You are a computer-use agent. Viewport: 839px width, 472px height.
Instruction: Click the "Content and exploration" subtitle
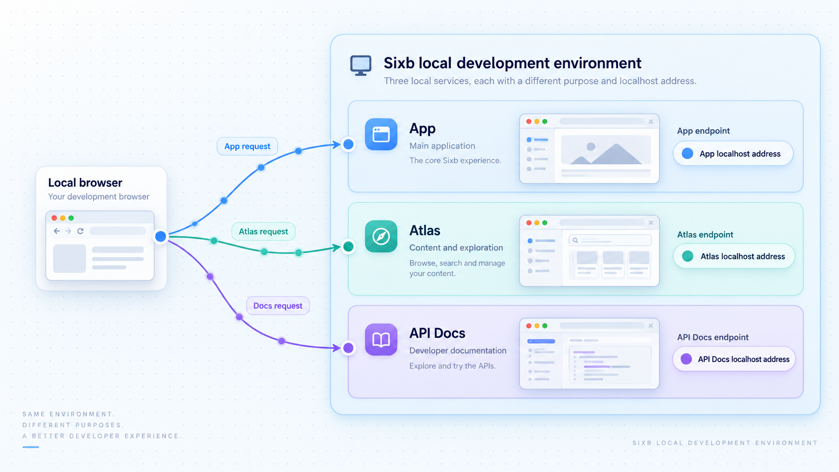coord(456,248)
